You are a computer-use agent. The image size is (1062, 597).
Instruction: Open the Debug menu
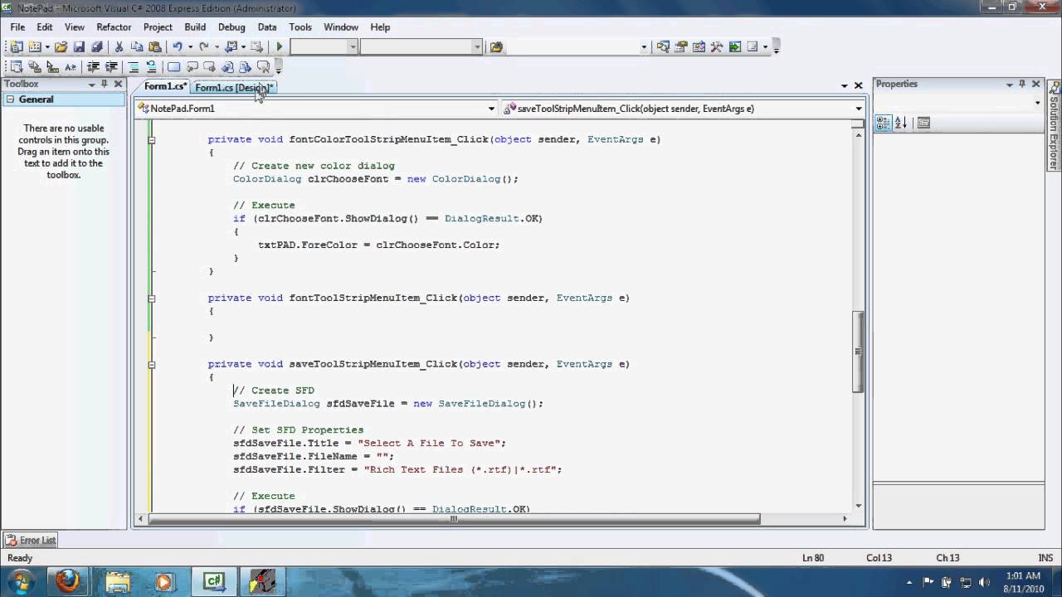click(231, 27)
